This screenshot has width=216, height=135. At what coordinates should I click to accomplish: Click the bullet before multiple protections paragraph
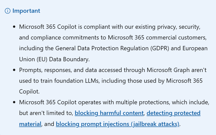tap(14, 102)
